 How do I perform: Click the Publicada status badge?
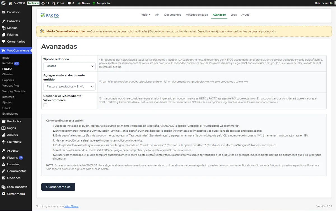33,3
